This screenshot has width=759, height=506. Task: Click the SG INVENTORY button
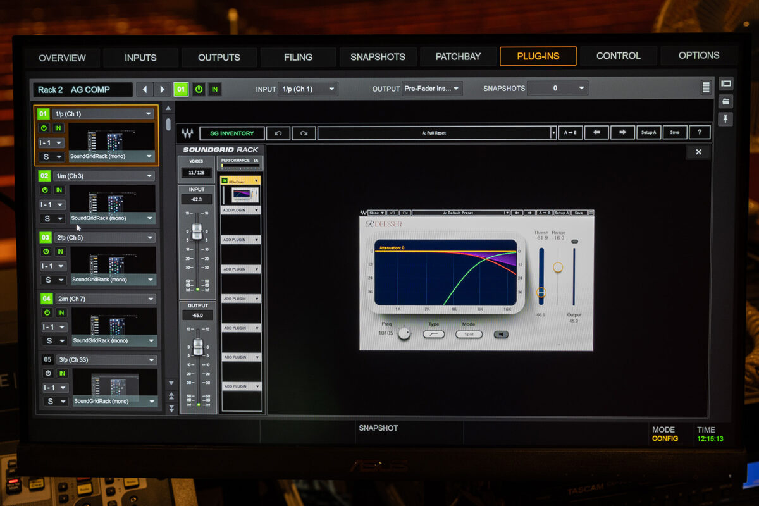[231, 133]
